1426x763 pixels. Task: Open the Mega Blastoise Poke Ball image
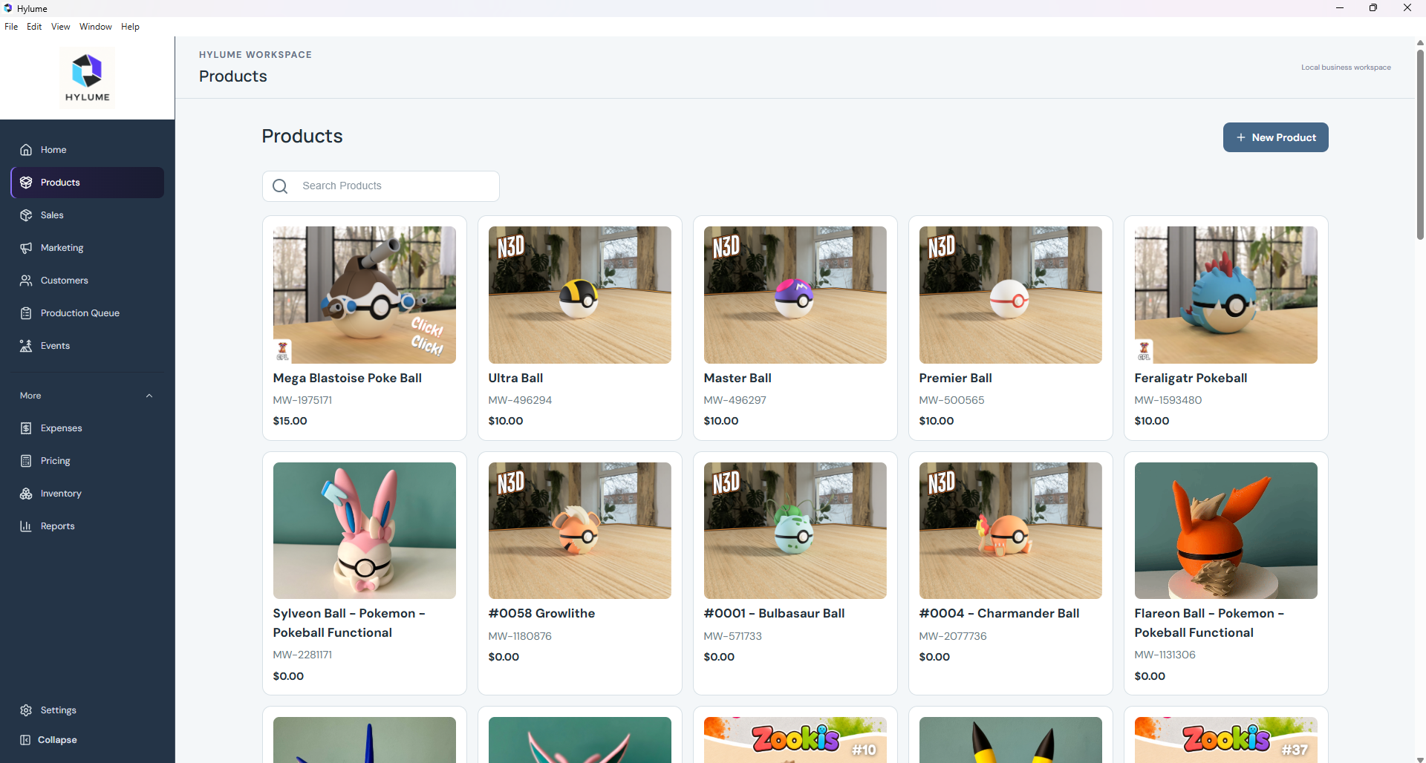click(364, 295)
